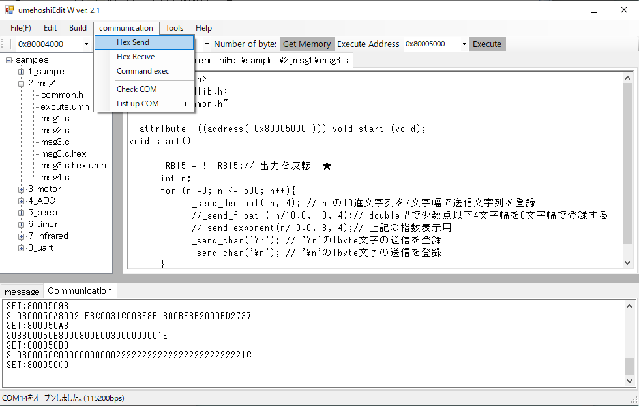Open the Execute Address dropdown arrow

pos(464,44)
